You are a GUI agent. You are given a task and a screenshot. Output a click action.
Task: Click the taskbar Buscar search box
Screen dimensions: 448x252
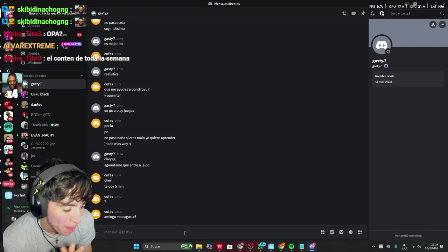[x=168, y=246]
